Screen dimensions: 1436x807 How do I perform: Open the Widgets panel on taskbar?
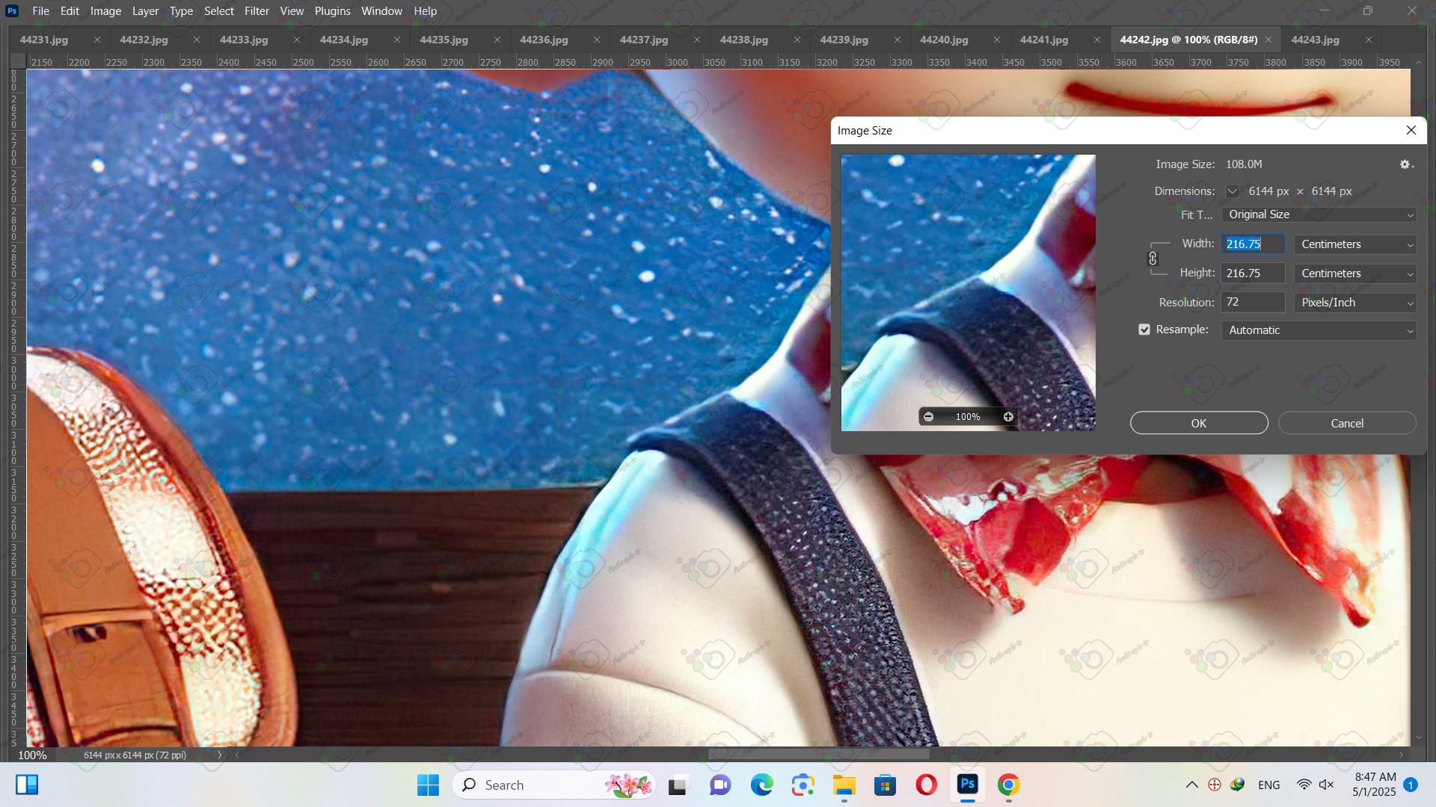coord(27,785)
